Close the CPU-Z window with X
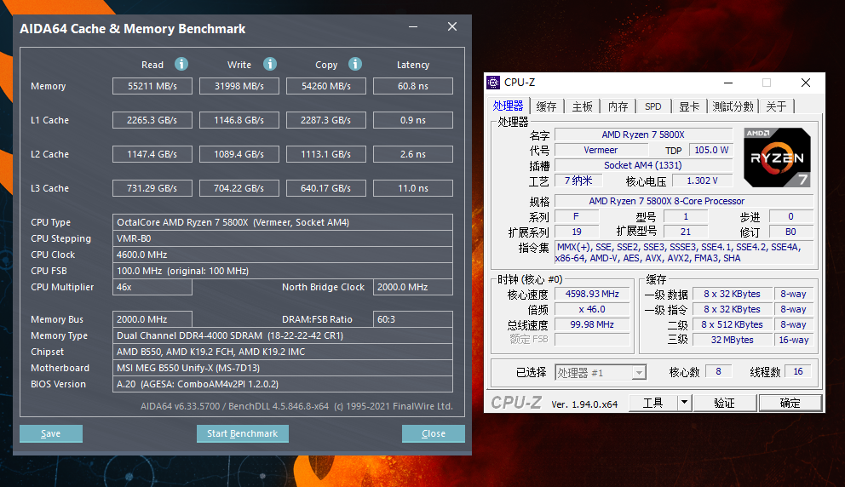The image size is (845, 487). click(x=806, y=83)
